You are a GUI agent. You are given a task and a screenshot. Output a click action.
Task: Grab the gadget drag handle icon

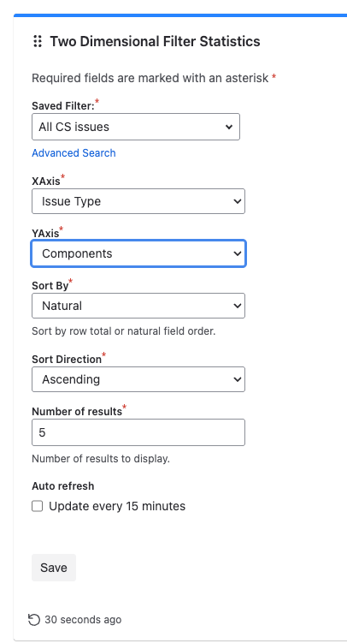click(x=38, y=41)
